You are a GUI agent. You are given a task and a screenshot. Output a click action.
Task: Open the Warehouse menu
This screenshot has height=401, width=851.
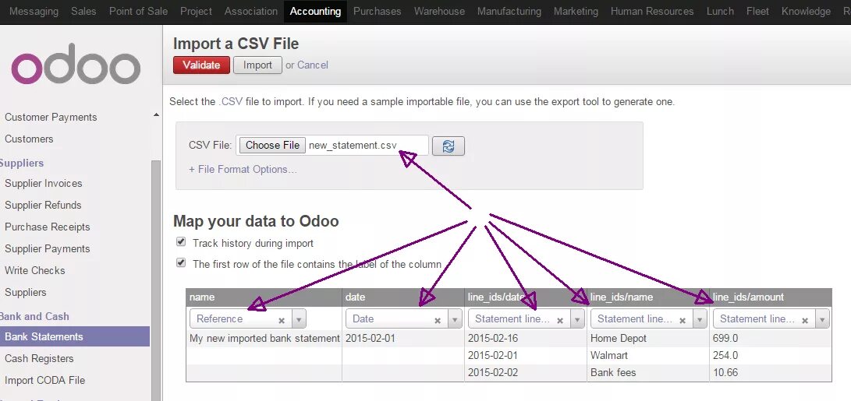point(440,12)
